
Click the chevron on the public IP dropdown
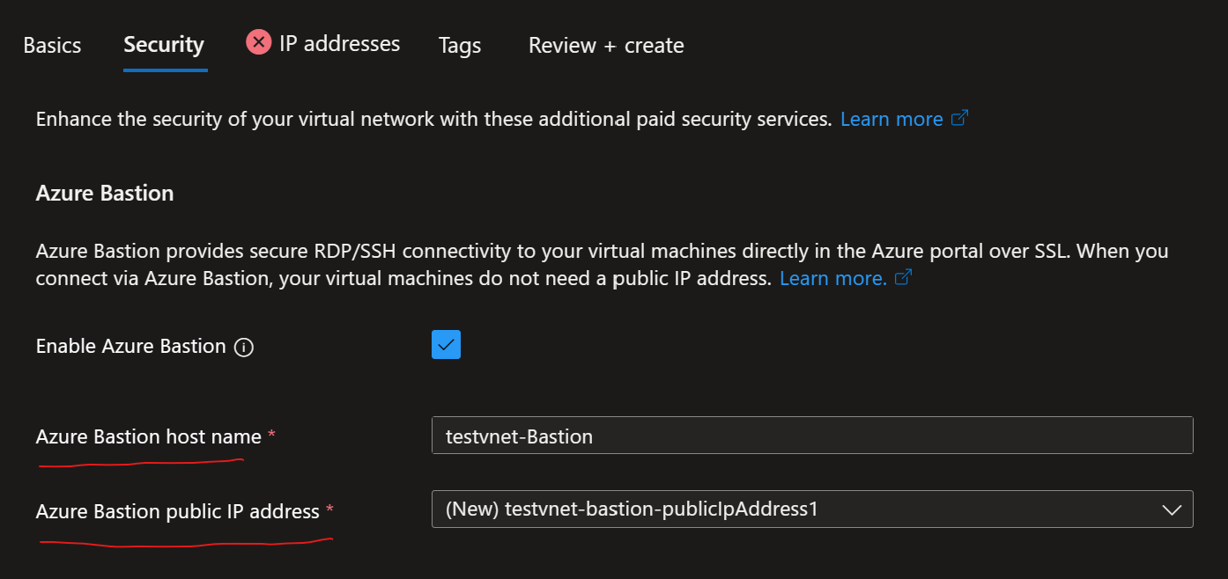1172,509
